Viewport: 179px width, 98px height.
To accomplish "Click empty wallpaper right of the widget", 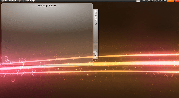I will (137, 29).
